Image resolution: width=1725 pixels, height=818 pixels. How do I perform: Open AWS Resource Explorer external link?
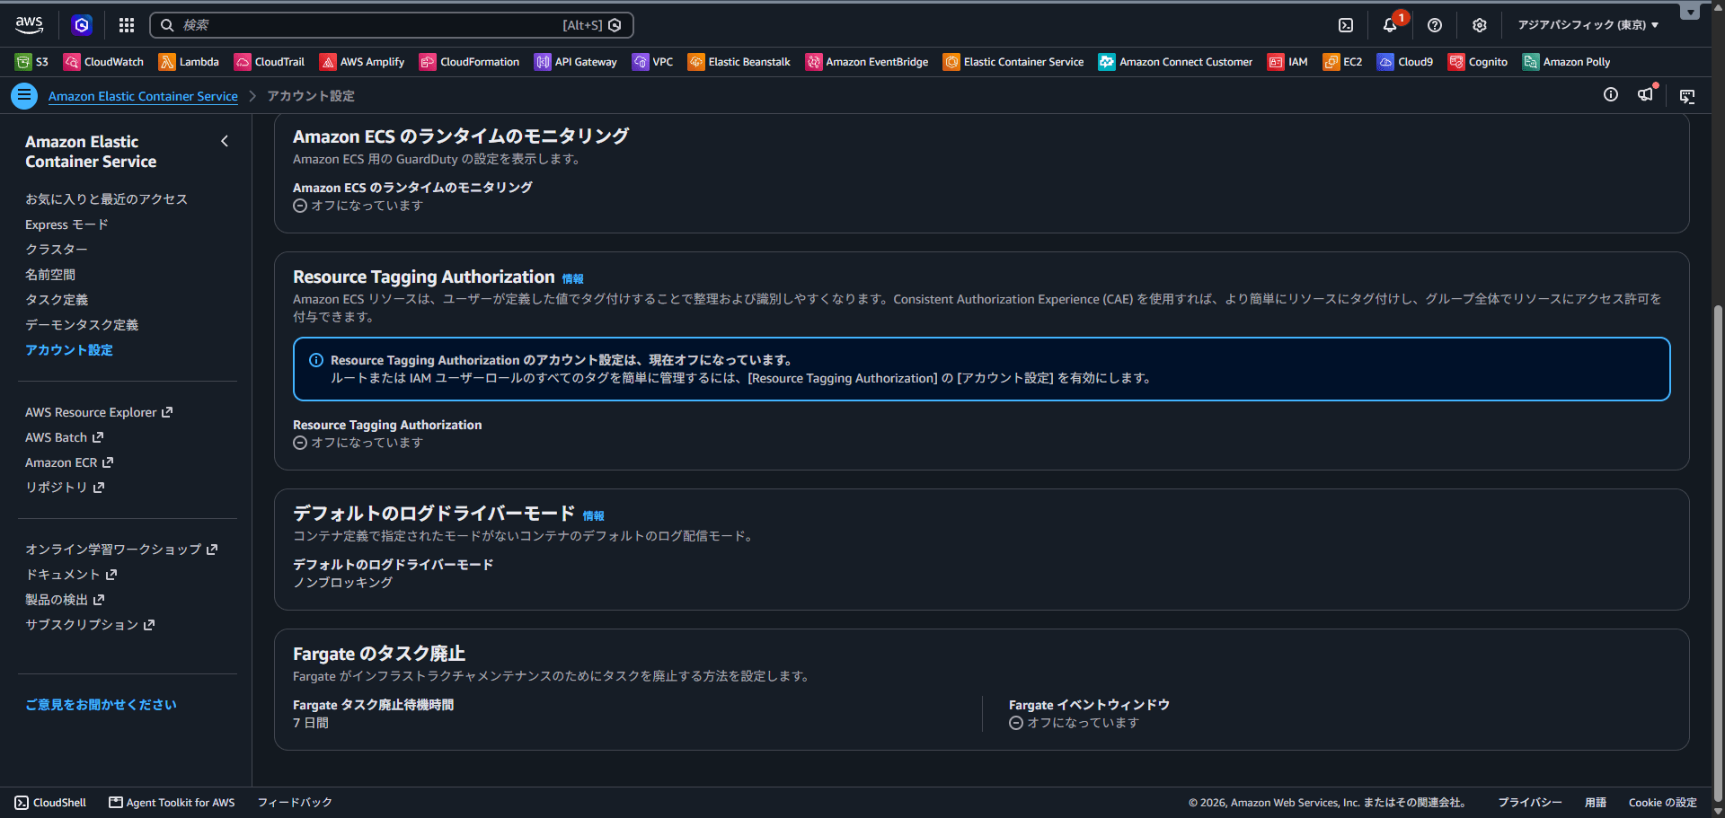click(99, 412)
